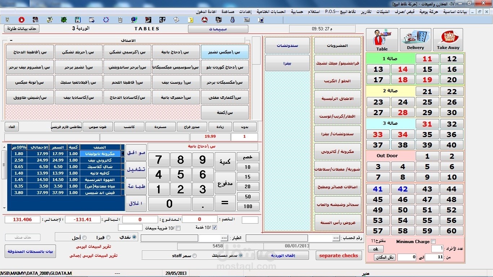Click the separate checks button
This screenshot has height=277, width=493.
339,255
